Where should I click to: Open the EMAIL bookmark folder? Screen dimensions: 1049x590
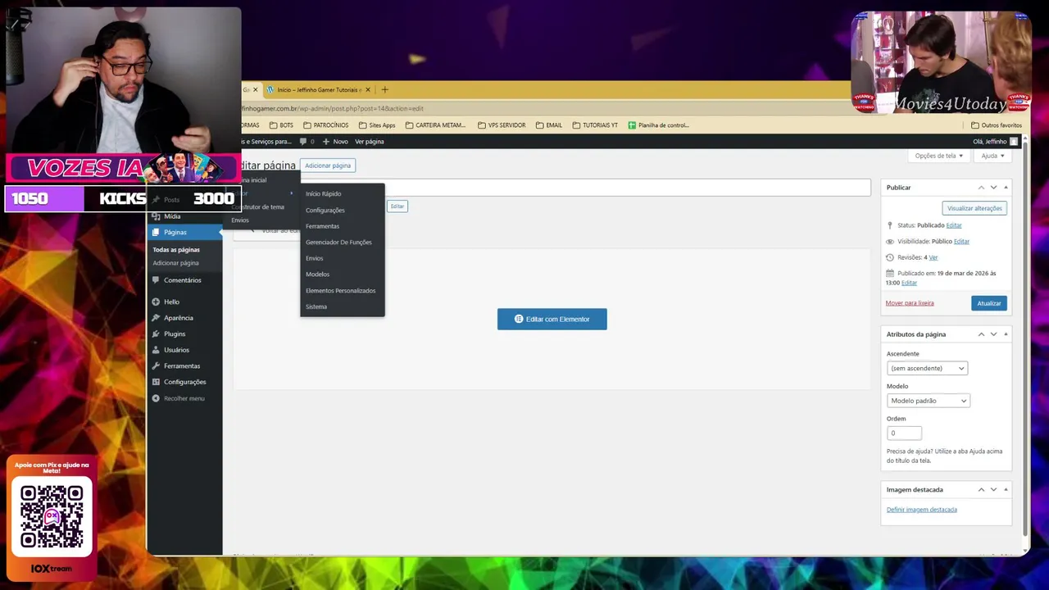pos(549,125)
